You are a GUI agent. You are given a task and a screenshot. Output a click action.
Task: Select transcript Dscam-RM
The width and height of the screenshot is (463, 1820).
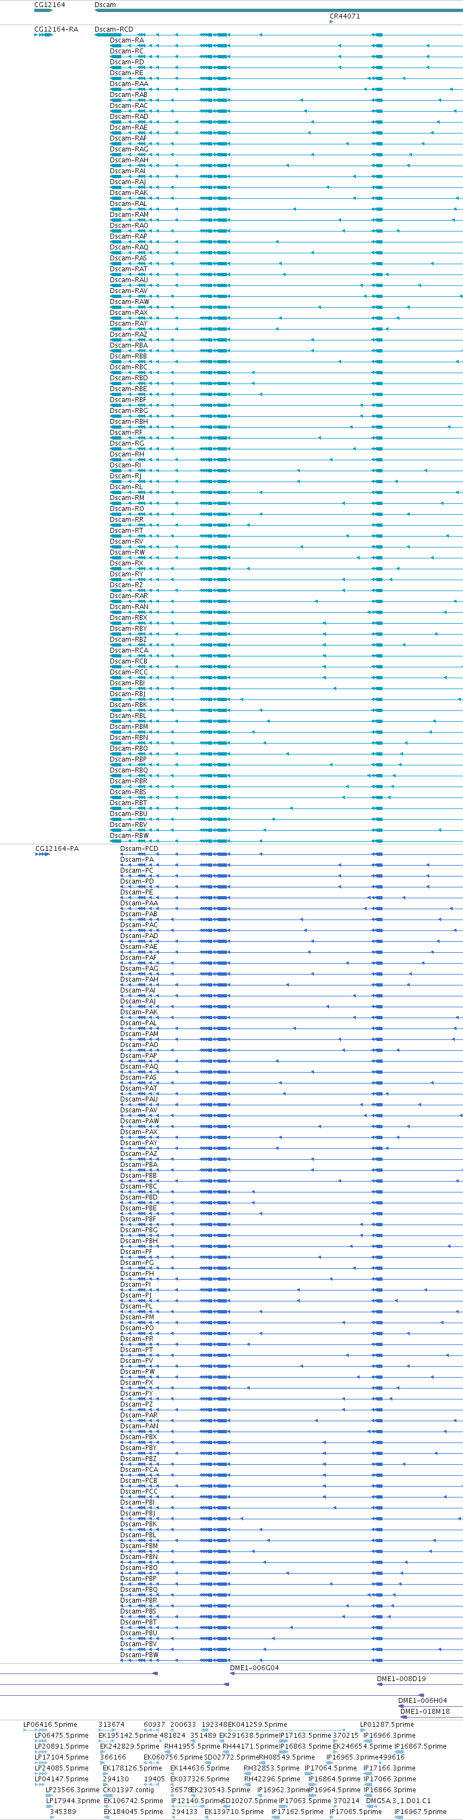pos(127,498)
